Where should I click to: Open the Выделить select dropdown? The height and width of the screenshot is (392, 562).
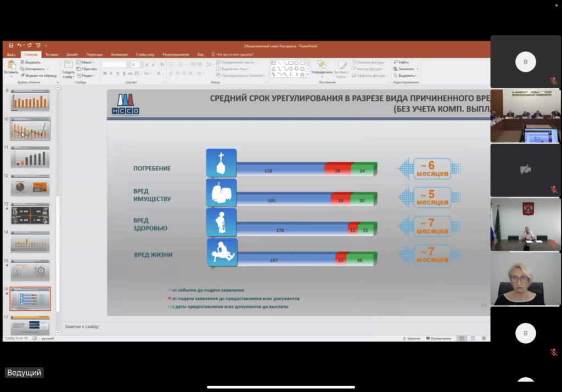coord(405,76)
